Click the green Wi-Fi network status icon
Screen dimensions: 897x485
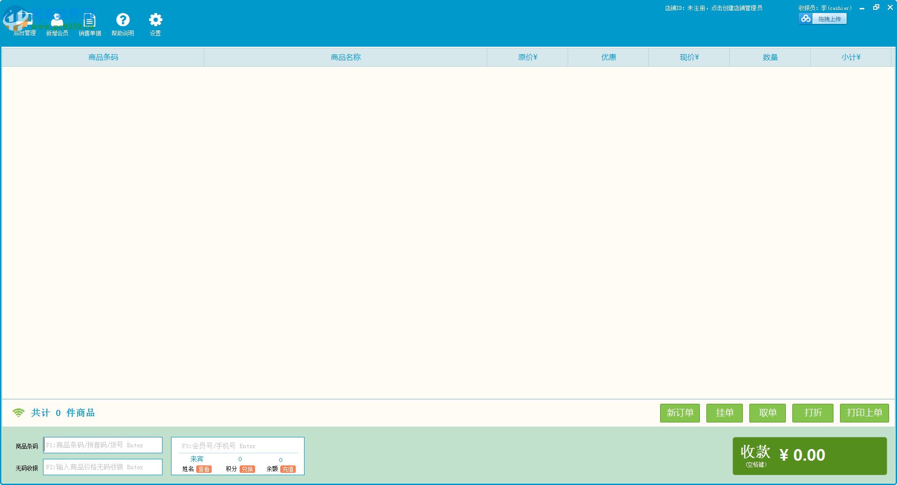coord(18,413)
